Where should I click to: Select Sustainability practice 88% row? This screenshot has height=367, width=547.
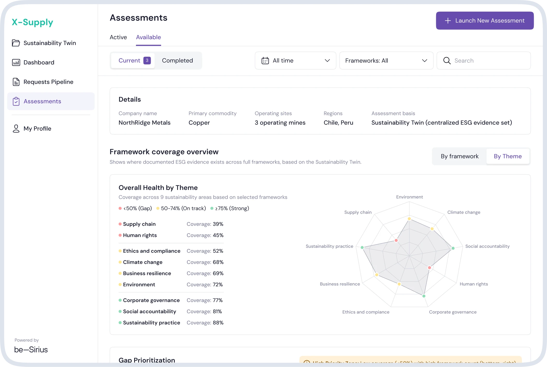171,323
